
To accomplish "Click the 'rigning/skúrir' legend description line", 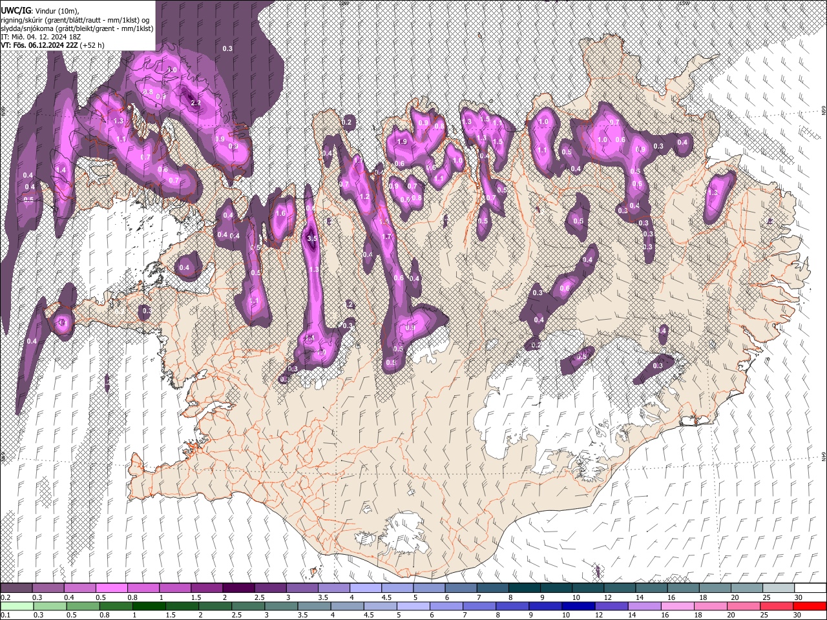I will (x=76, y=20).
